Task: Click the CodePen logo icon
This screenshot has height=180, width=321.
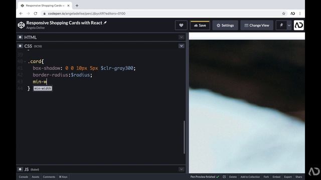Action: tap(21, 25)
